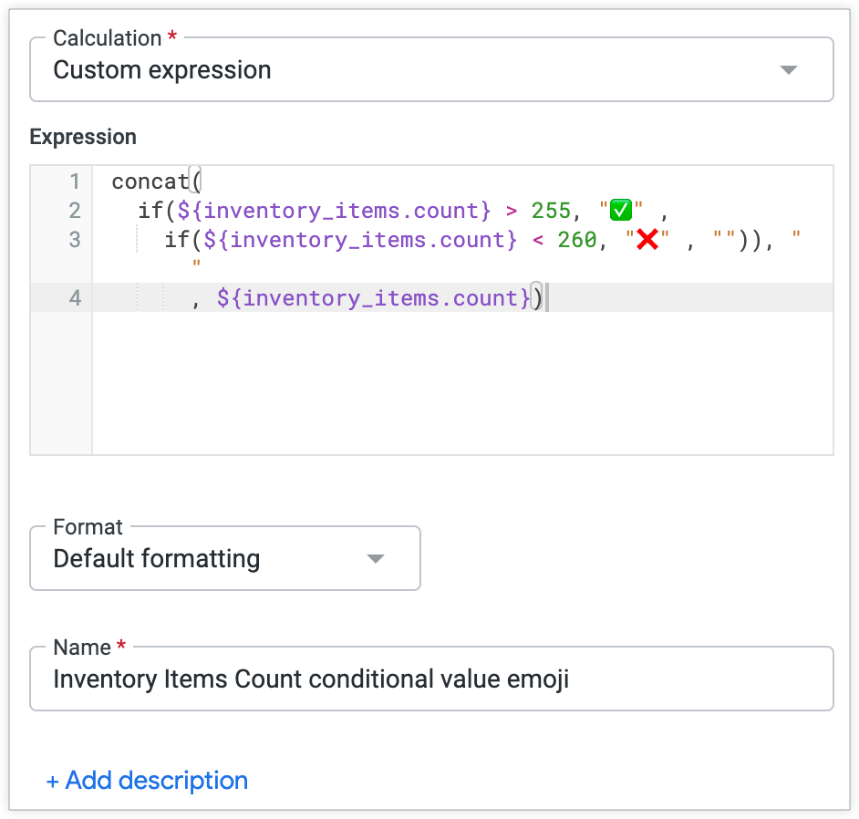Click the Default formatting text
This screenshot has height=819, width=859.
coord(157,557)
